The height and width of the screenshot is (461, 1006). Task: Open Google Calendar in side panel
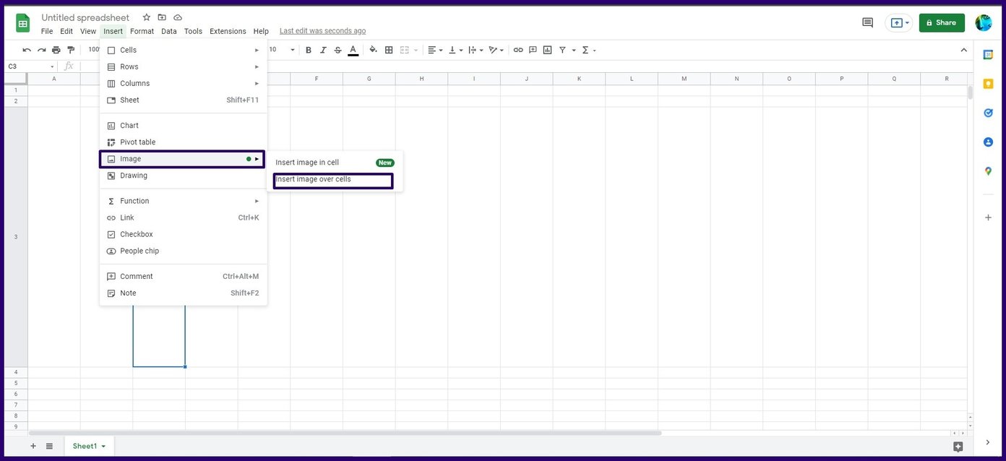tap(988, 54)
